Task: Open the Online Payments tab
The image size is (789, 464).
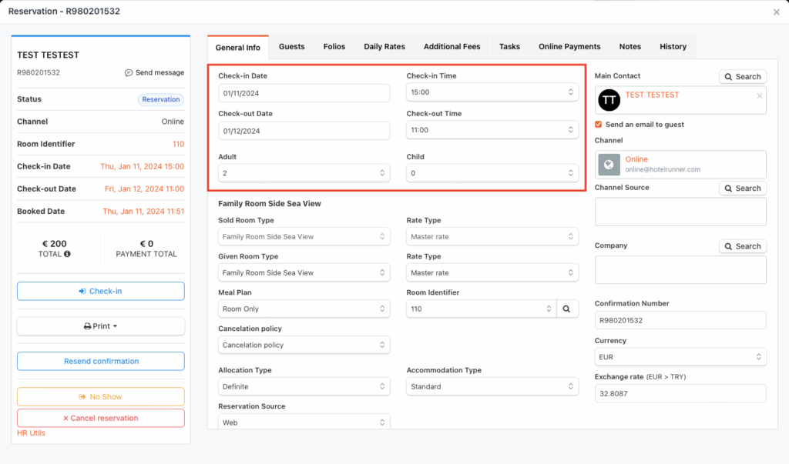Action: (x=569, y=47)
